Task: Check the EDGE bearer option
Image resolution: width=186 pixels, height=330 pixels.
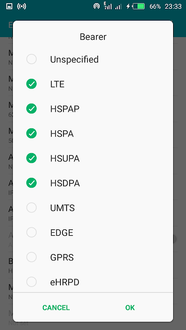Action: [x=93, y=233]
